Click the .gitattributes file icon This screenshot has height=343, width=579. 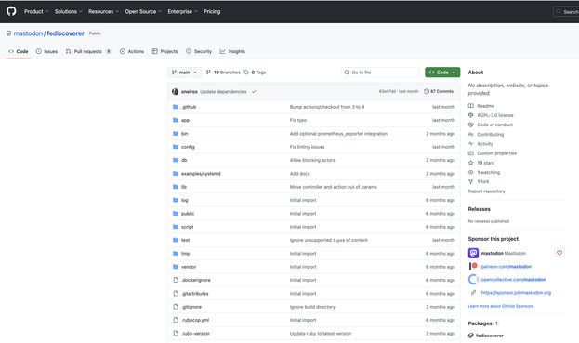click(176, 293)
